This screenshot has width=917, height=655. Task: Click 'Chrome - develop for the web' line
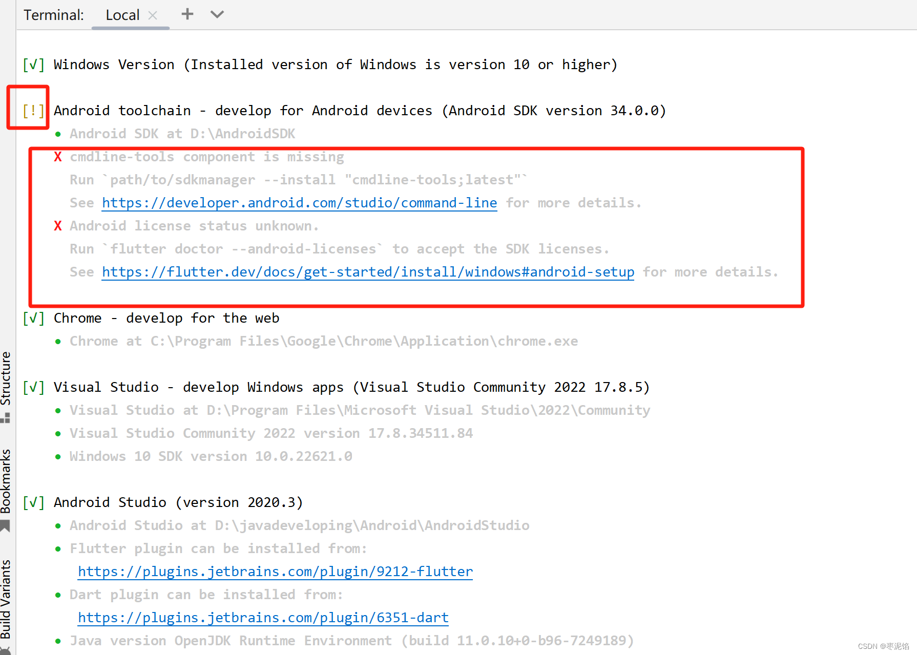click(x=166, y=318)
